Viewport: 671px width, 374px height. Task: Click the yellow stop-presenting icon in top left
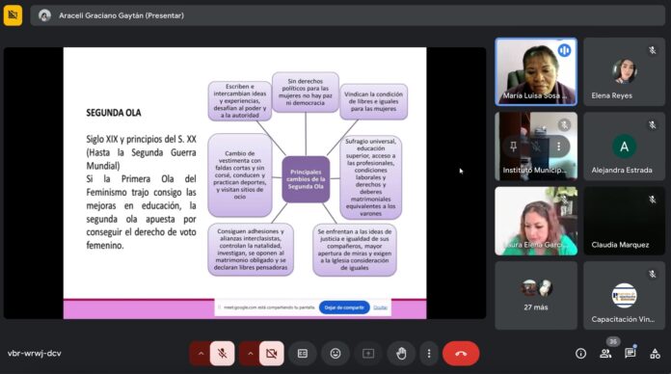click(x=13, y=15)
